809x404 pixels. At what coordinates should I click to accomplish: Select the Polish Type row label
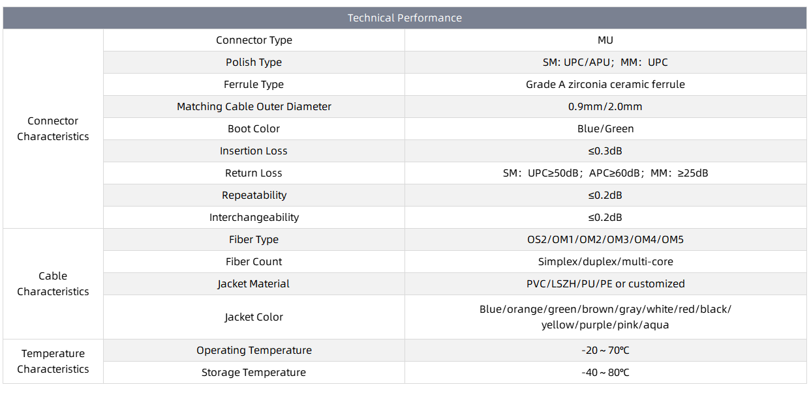click(254, 63)
